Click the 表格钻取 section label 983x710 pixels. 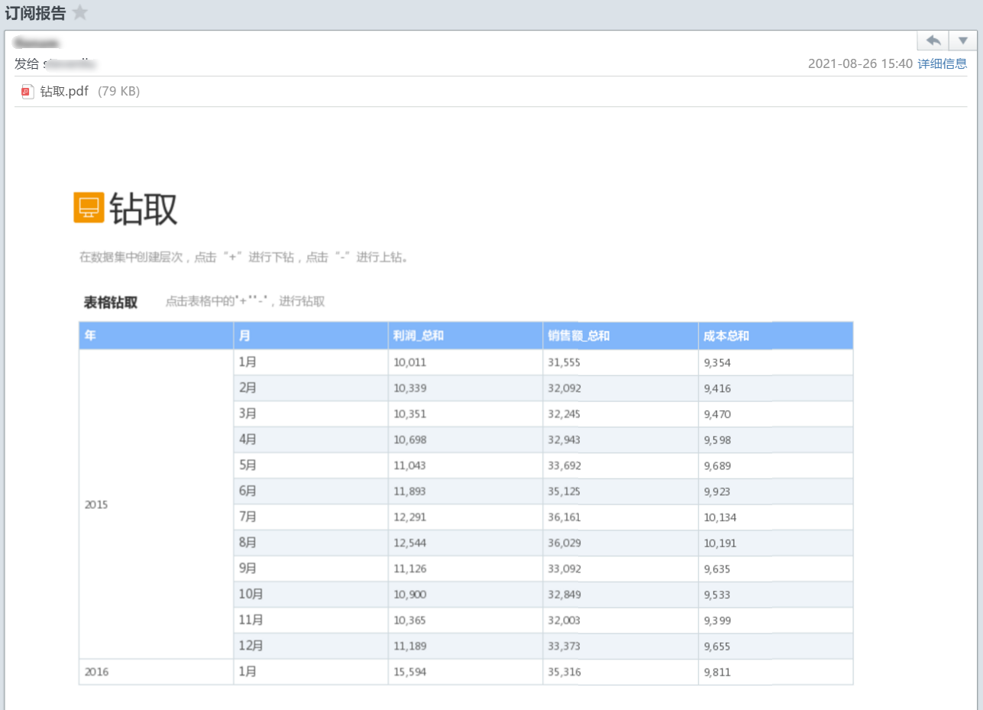click(x=111, y=302)
